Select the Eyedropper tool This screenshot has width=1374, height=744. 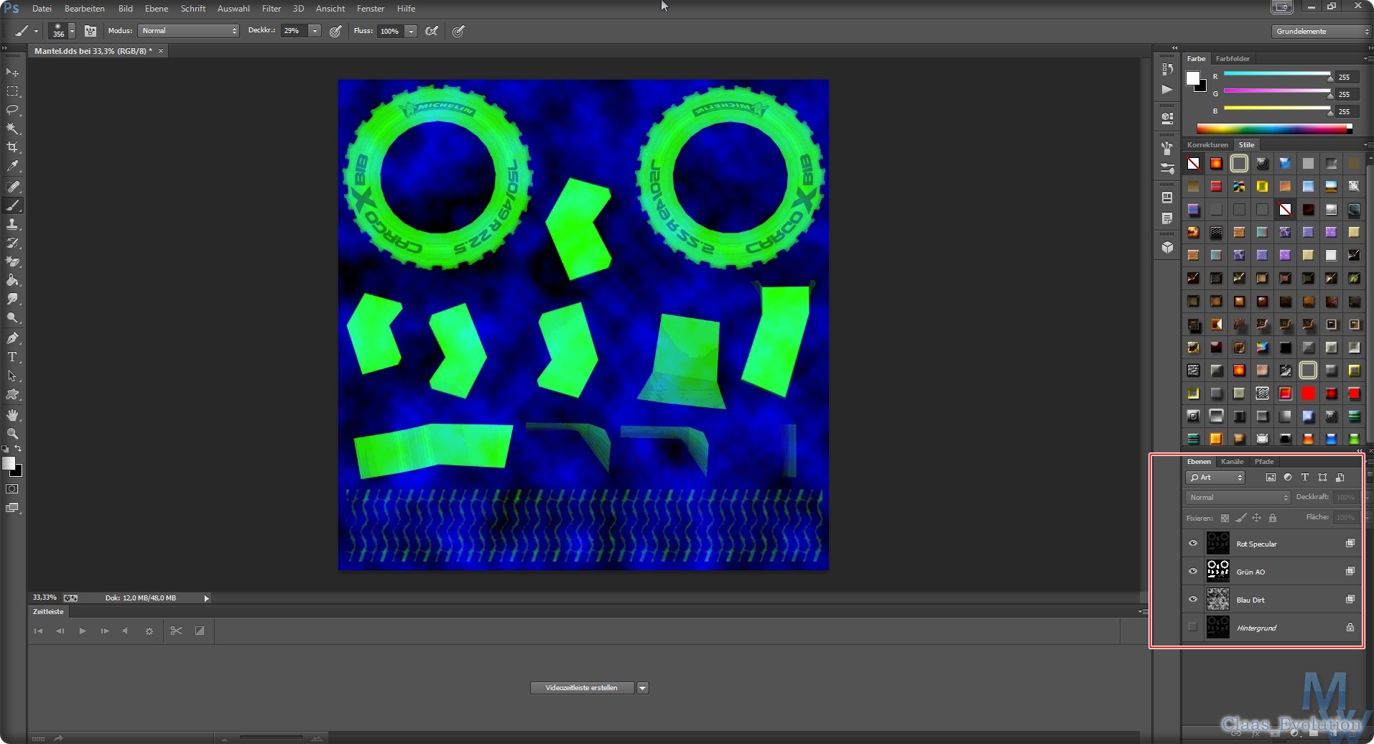click(12, 166)
